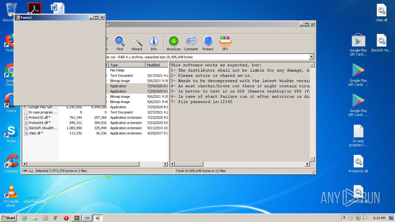Click the Form1 window title icon

point(18,18)
